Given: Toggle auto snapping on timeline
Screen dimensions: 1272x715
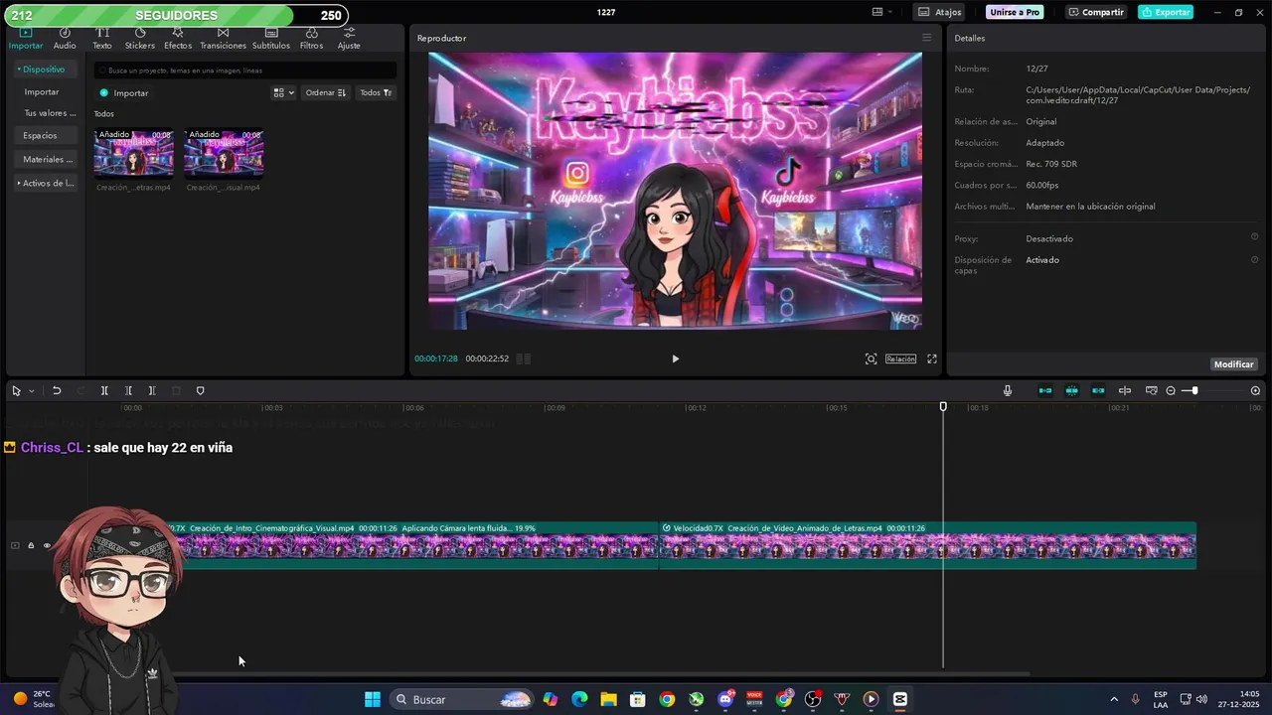Looking at the screenshot, I should pyautogui.click(x=1071, y=391).
